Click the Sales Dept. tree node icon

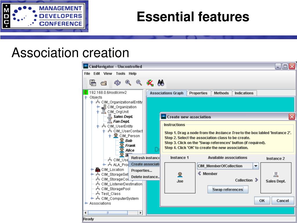click(x=110, y=117)
